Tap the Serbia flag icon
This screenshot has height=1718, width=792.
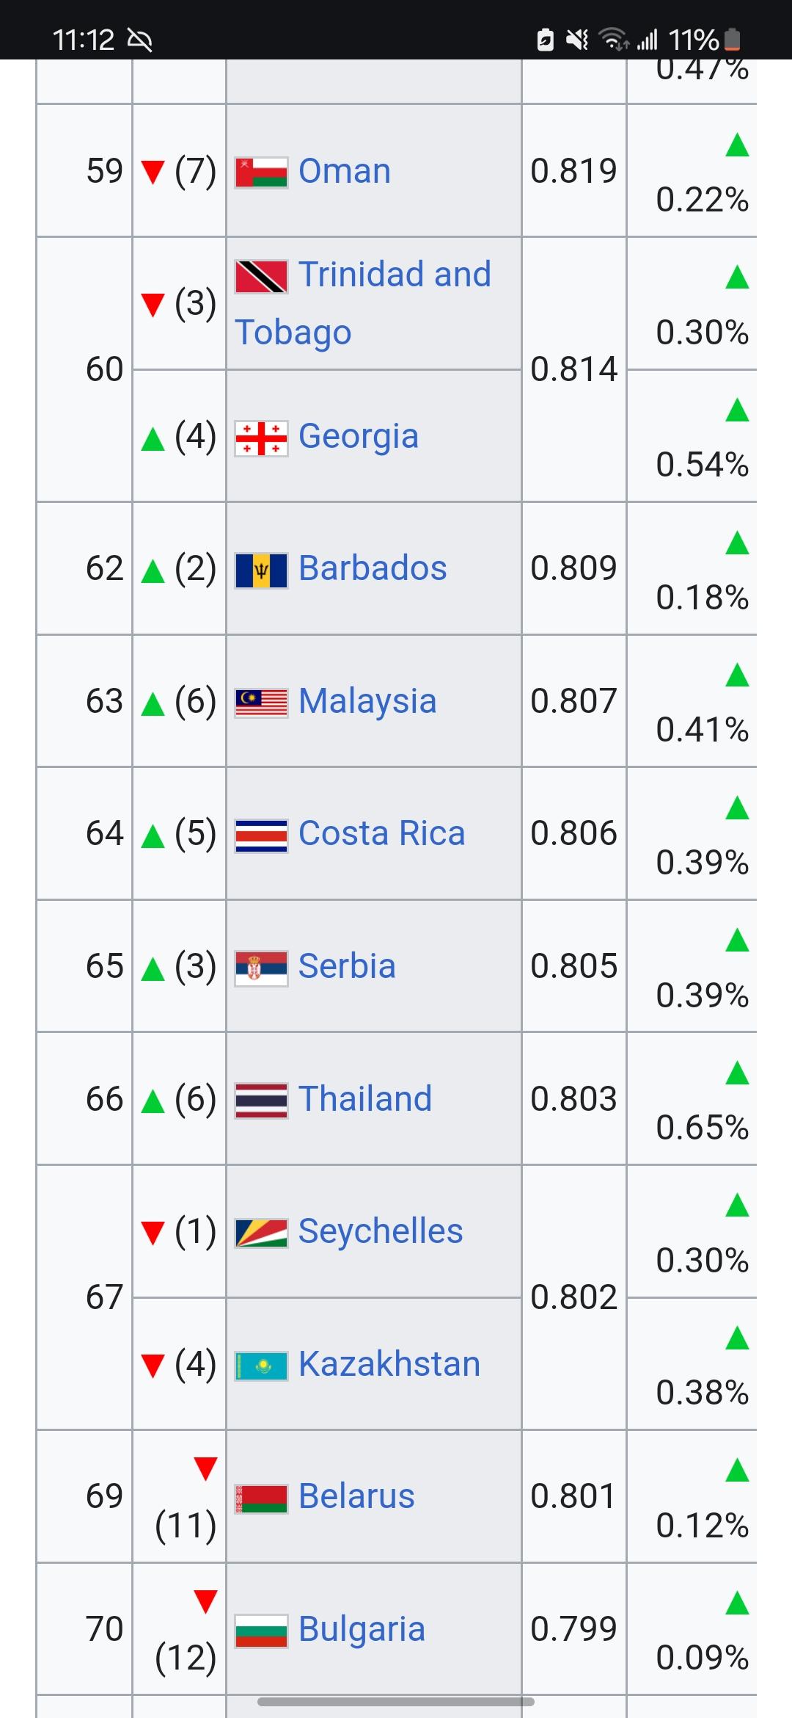pyautogui.click(x=261, y=968)
